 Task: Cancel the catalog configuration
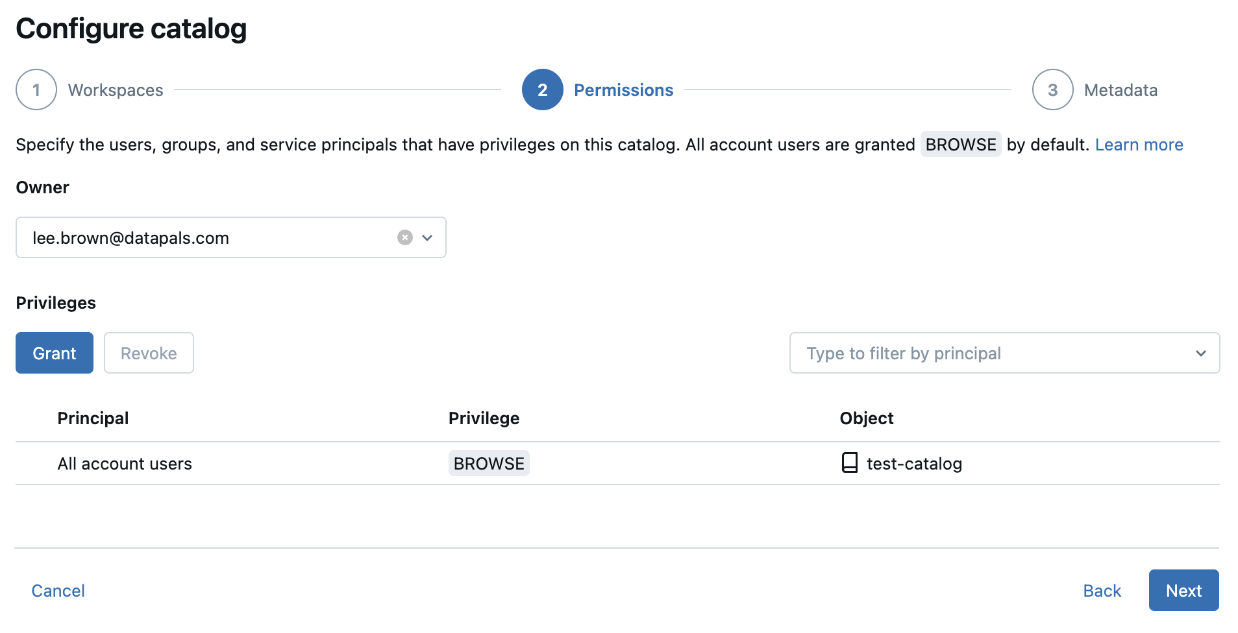57,590
